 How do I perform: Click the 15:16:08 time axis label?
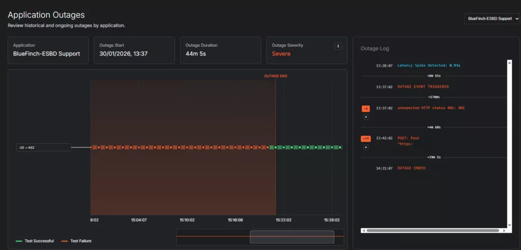[235, 220]
